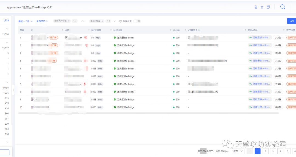Go to page 5
The width and height of the screenshot is (296, 157).
tap(288, 151)
